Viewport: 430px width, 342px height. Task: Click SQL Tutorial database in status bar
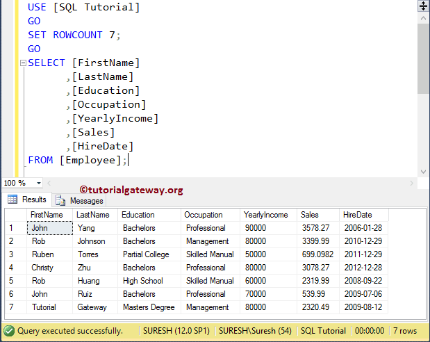click(323, 331)
